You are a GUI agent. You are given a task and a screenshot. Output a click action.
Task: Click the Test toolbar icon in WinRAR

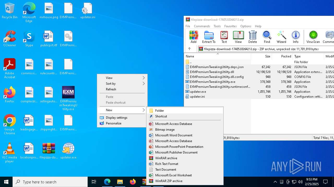coord(224,37)
